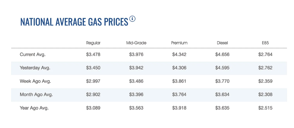Click the Year Ago Avg. row label

(x=34, y=108)
